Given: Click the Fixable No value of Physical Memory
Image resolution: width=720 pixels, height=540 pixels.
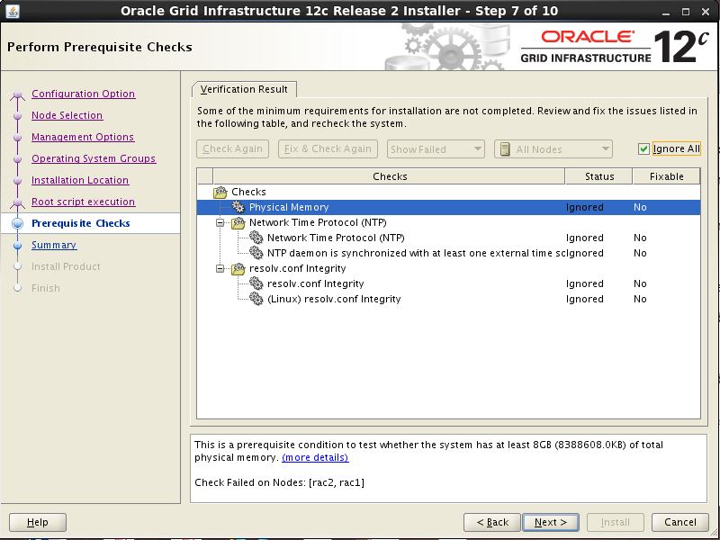Looking at the screenshot, I should (640, 207).
